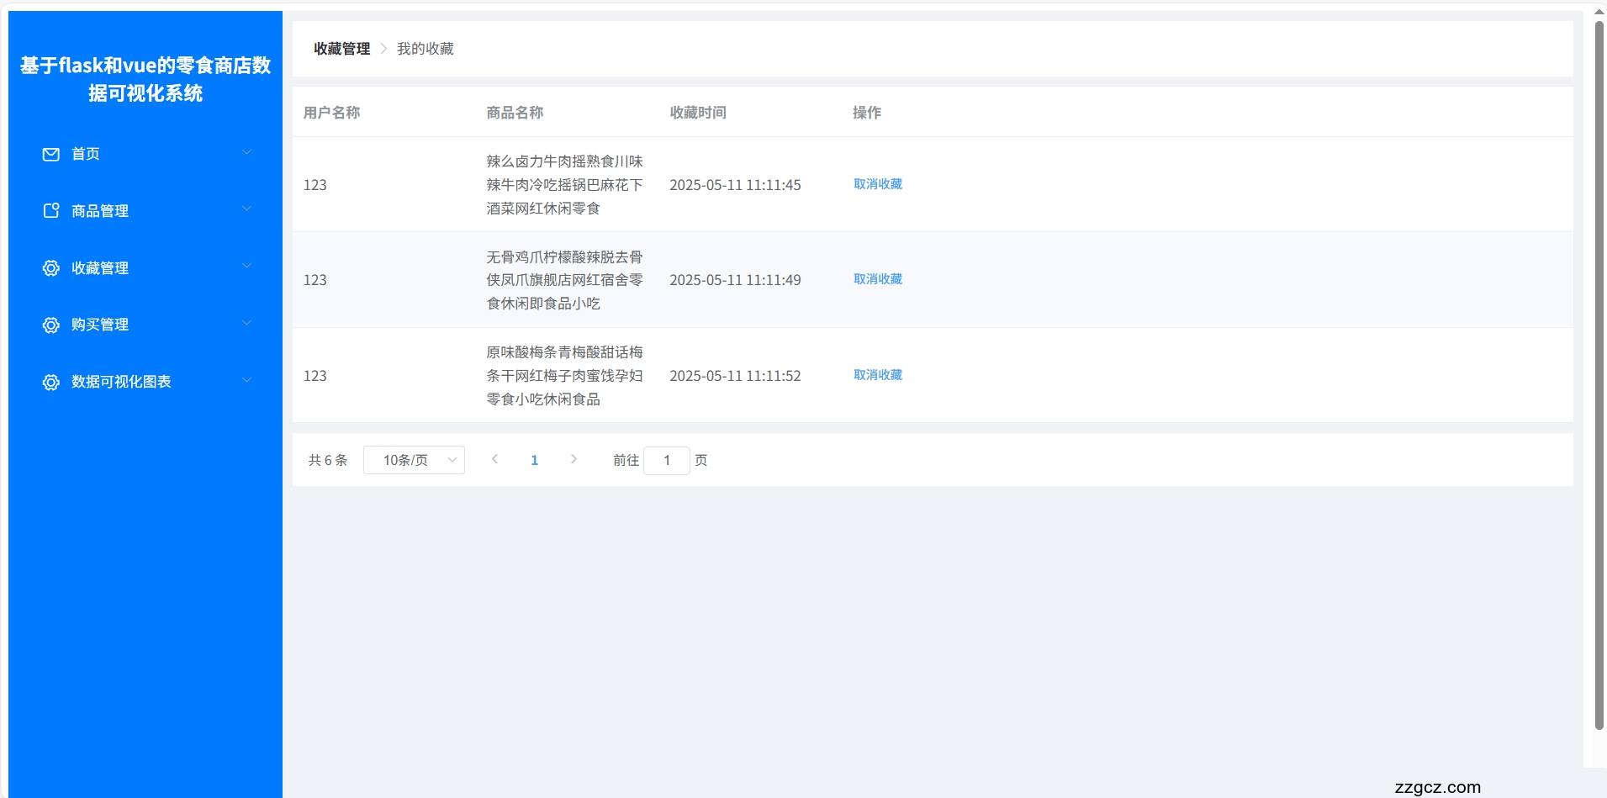Expand the 商品管理 submenu arrow
Image resolution: width=1607 pixels, height=798 pixels.
(246, 209)
